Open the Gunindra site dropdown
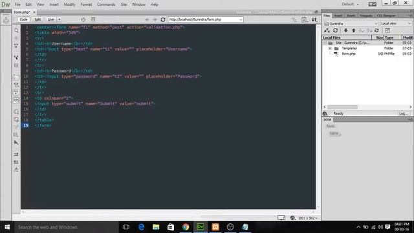The height and width of the screenshot is (233, 414). point(351,23)
